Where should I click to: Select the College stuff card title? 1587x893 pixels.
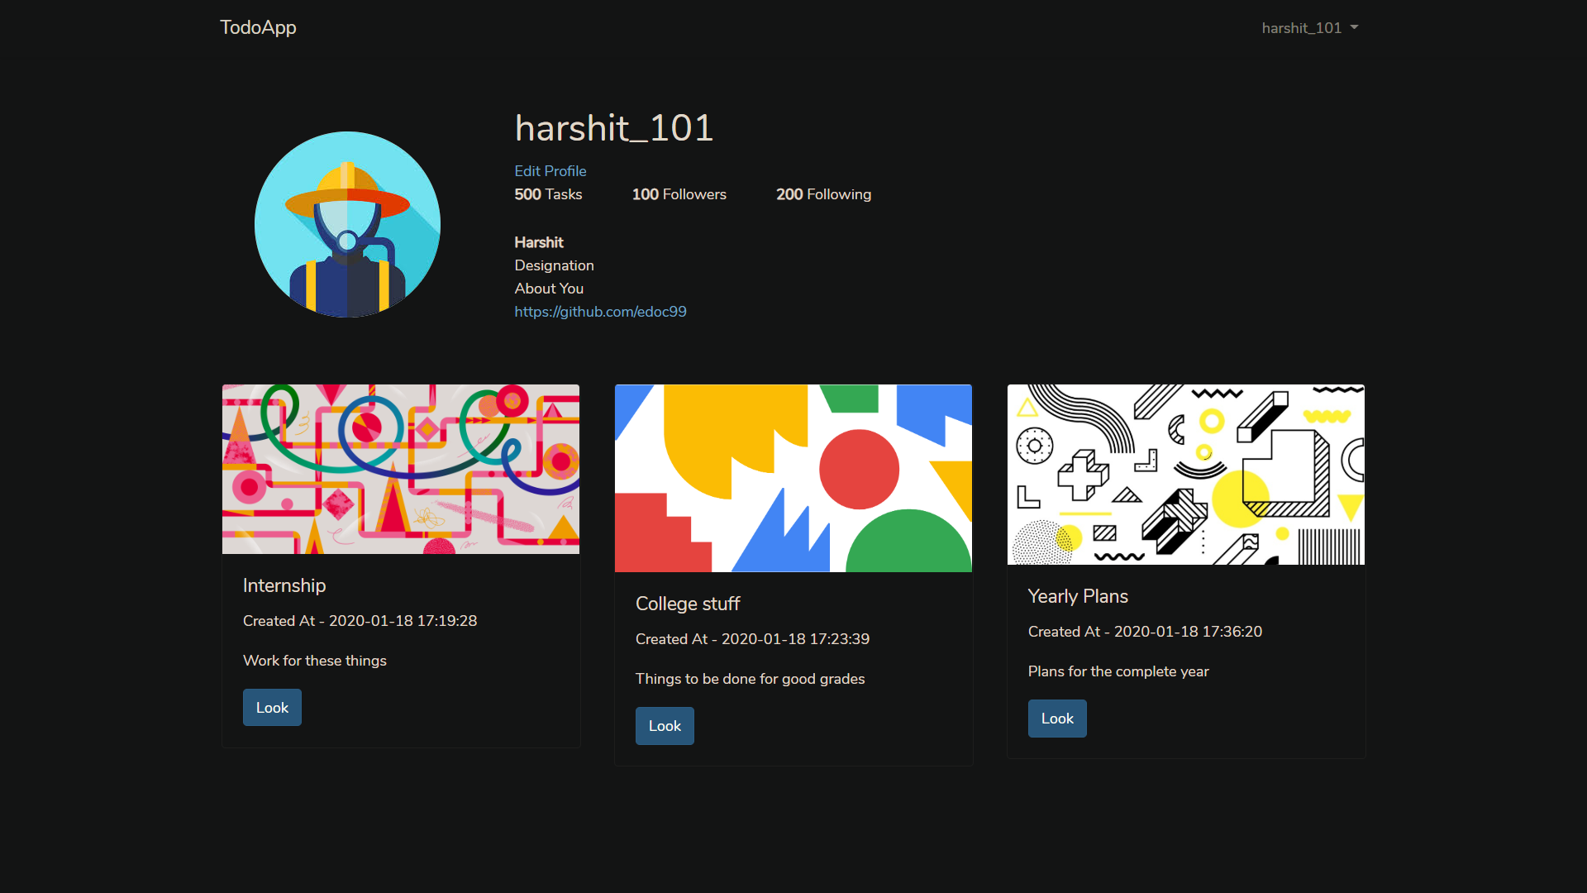(x=688, y=604)
